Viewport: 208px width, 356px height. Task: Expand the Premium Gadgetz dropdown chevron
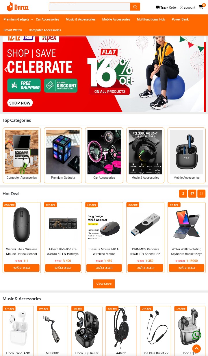tap(32, 20)
